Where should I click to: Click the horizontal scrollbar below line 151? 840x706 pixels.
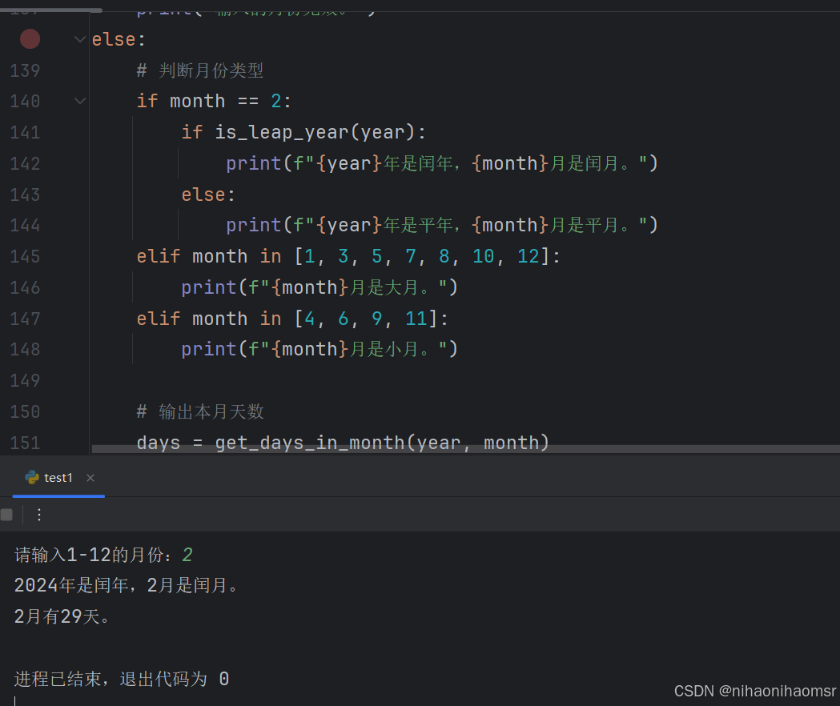pyautogui.click(x=320, y=451)
